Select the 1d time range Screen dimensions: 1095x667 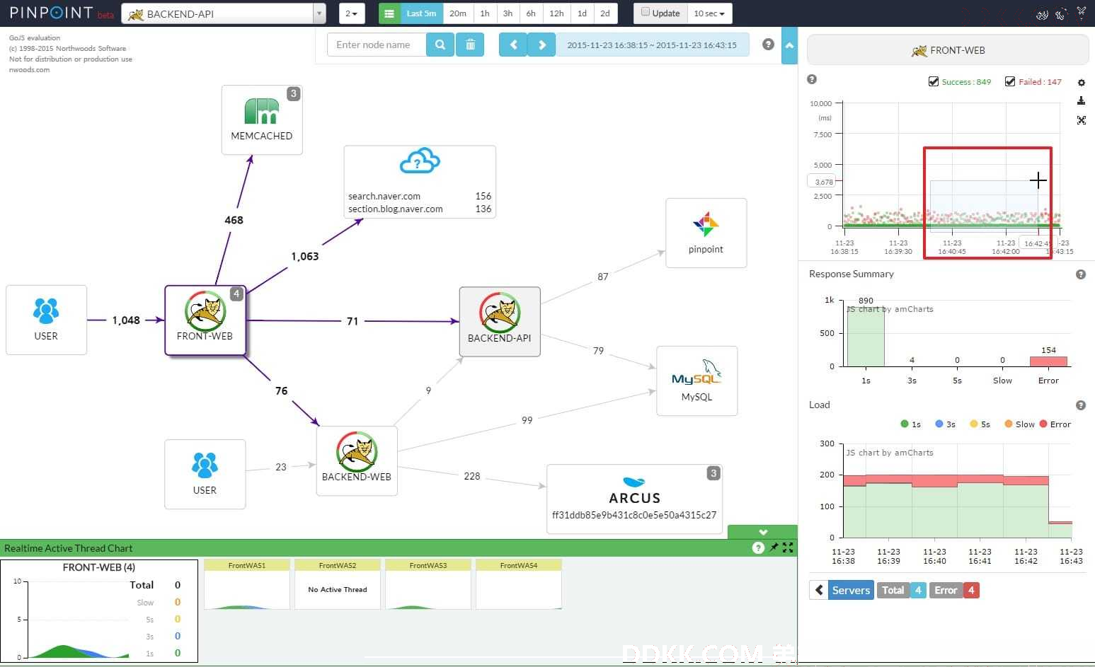point(582,13)
